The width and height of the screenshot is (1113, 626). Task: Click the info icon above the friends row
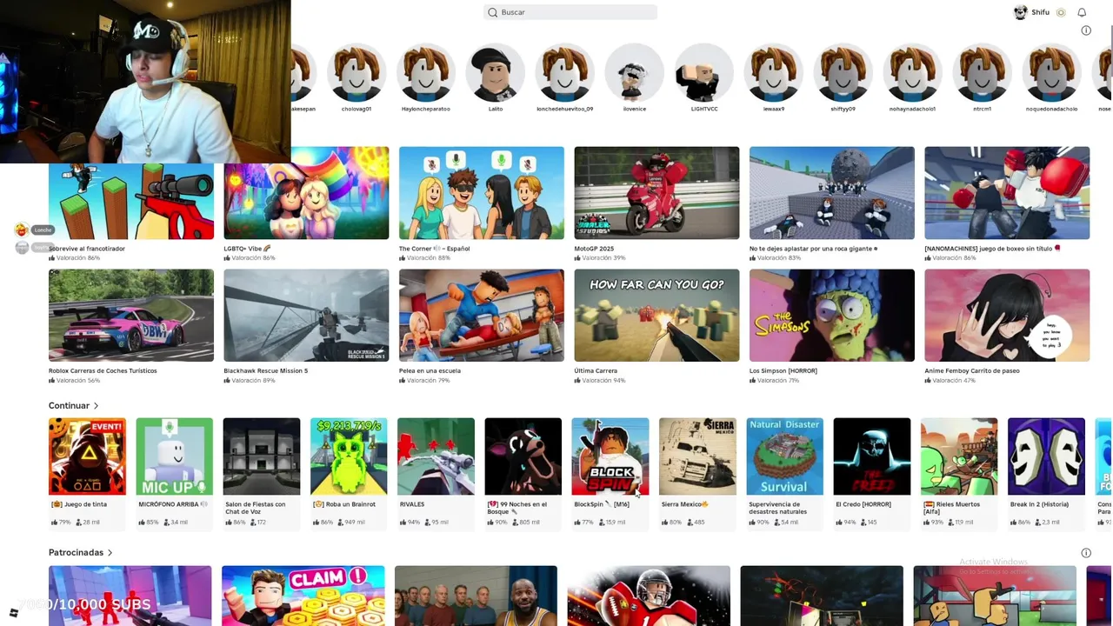point(1086,30)
